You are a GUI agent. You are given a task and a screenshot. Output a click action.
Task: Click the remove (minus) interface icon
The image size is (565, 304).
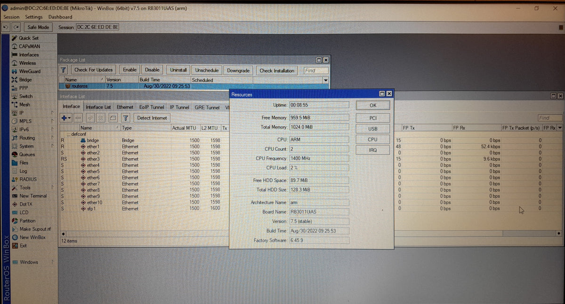(x=78, y=118)
